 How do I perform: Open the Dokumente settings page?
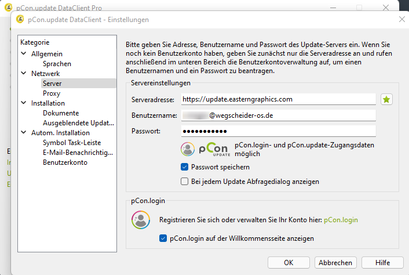[x=61, y=113]
